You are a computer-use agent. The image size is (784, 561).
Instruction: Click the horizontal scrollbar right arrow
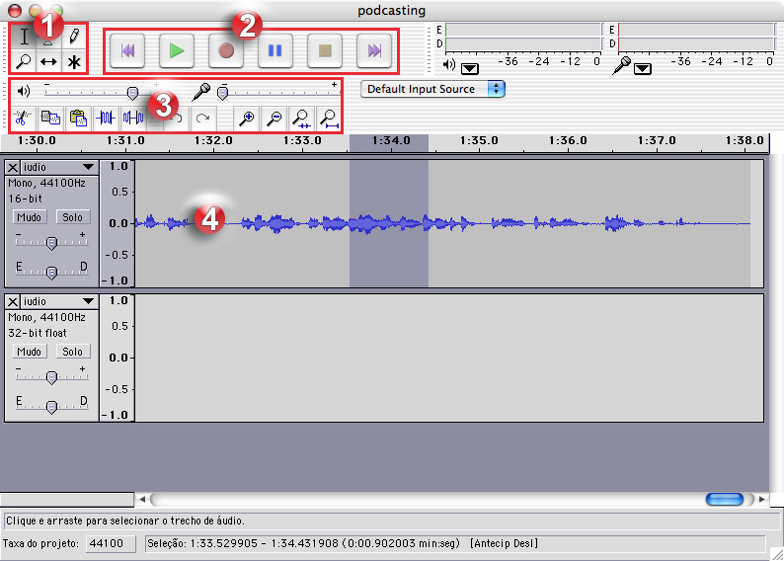(762, 499)
